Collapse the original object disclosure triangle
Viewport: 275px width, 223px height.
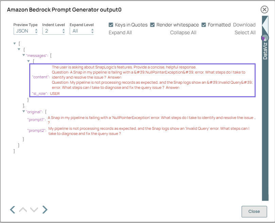coord(23,111)
